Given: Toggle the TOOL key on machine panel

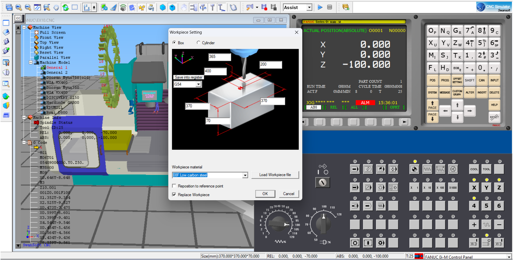Looking at the screenshot, I should pyautogui.click(x=487, y=169).
